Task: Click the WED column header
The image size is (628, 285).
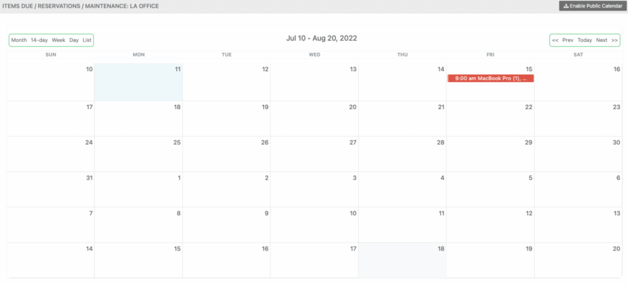Action: point(315,55)
